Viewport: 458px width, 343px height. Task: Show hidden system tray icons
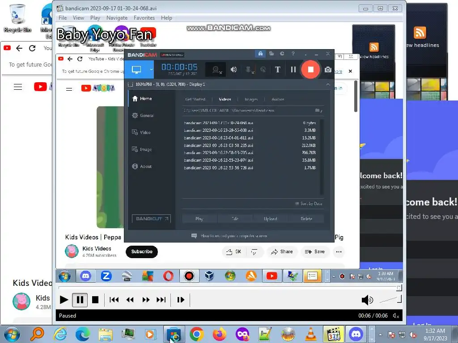[380, 335]
